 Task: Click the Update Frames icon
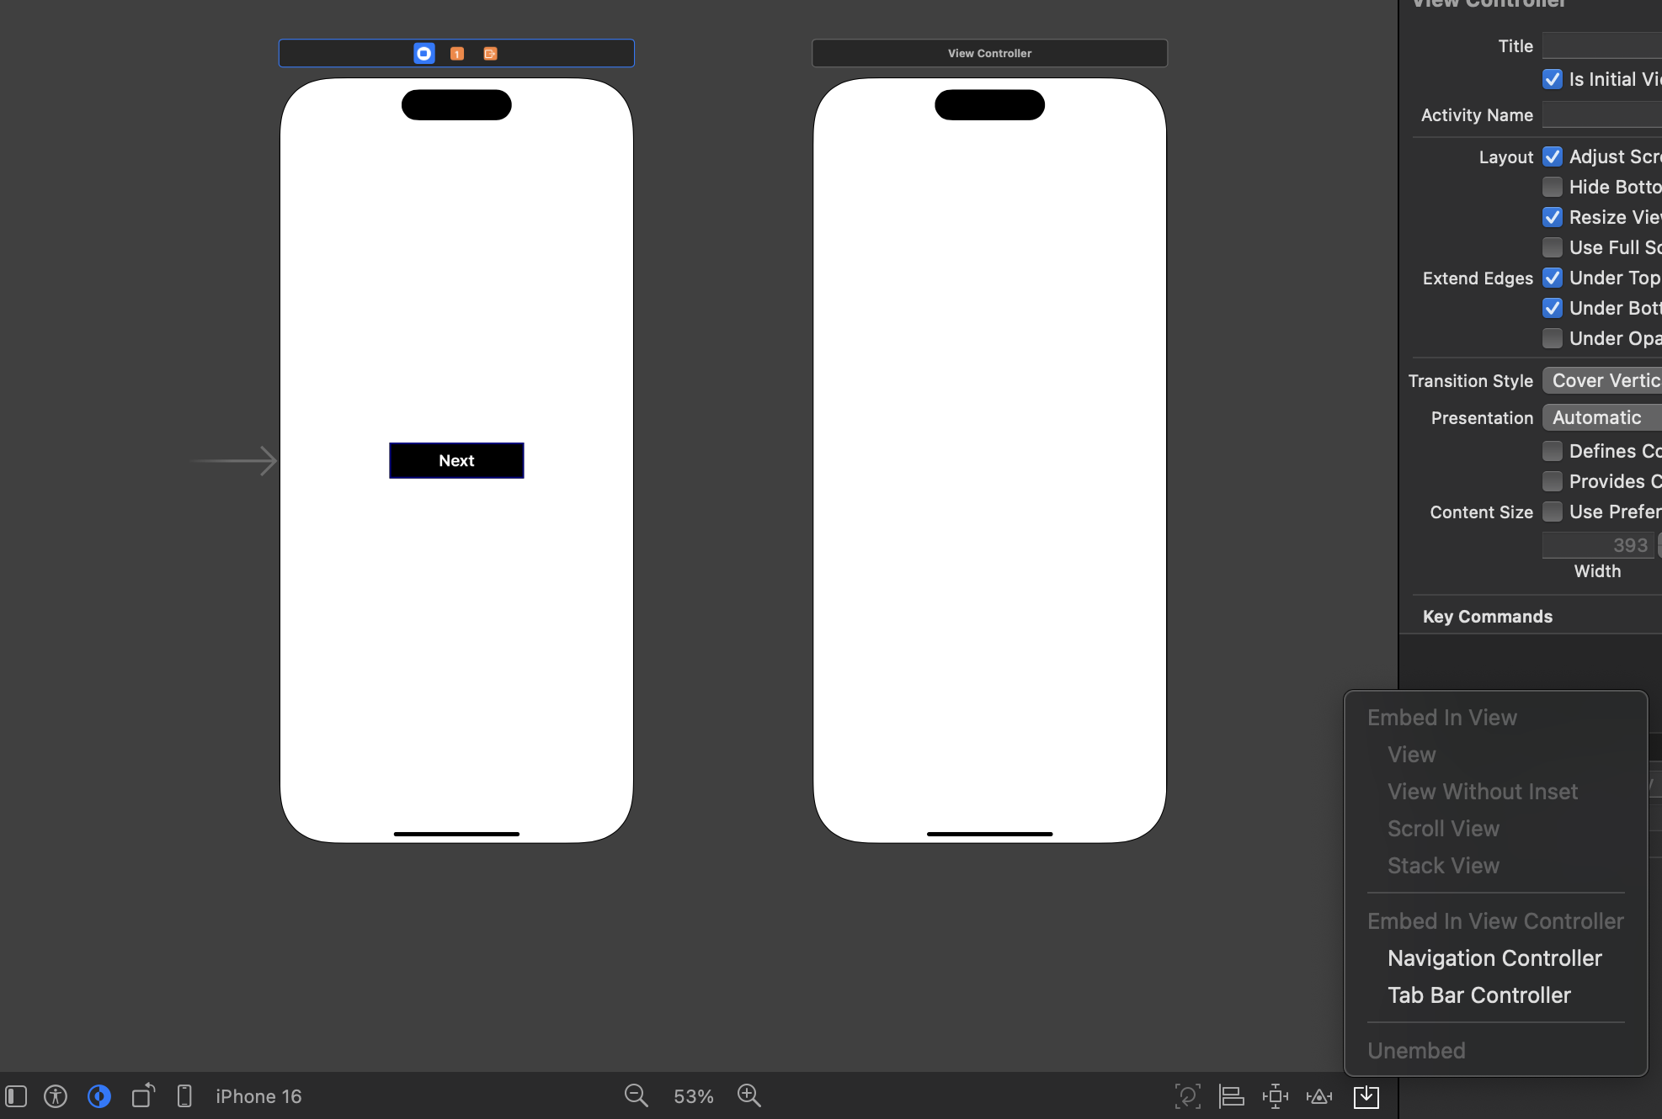(1187, 1096)
